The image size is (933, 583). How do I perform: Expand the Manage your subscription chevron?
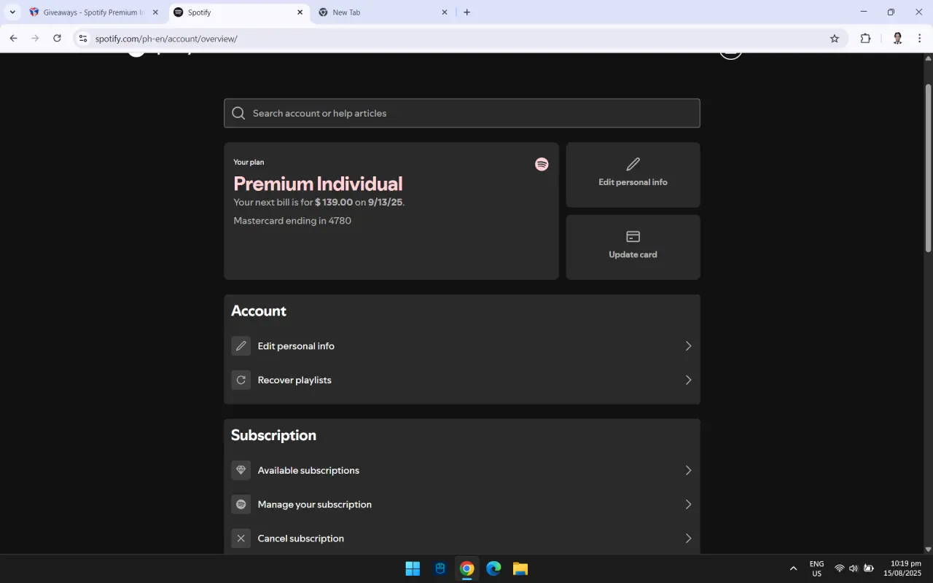(x=688, y=504)
